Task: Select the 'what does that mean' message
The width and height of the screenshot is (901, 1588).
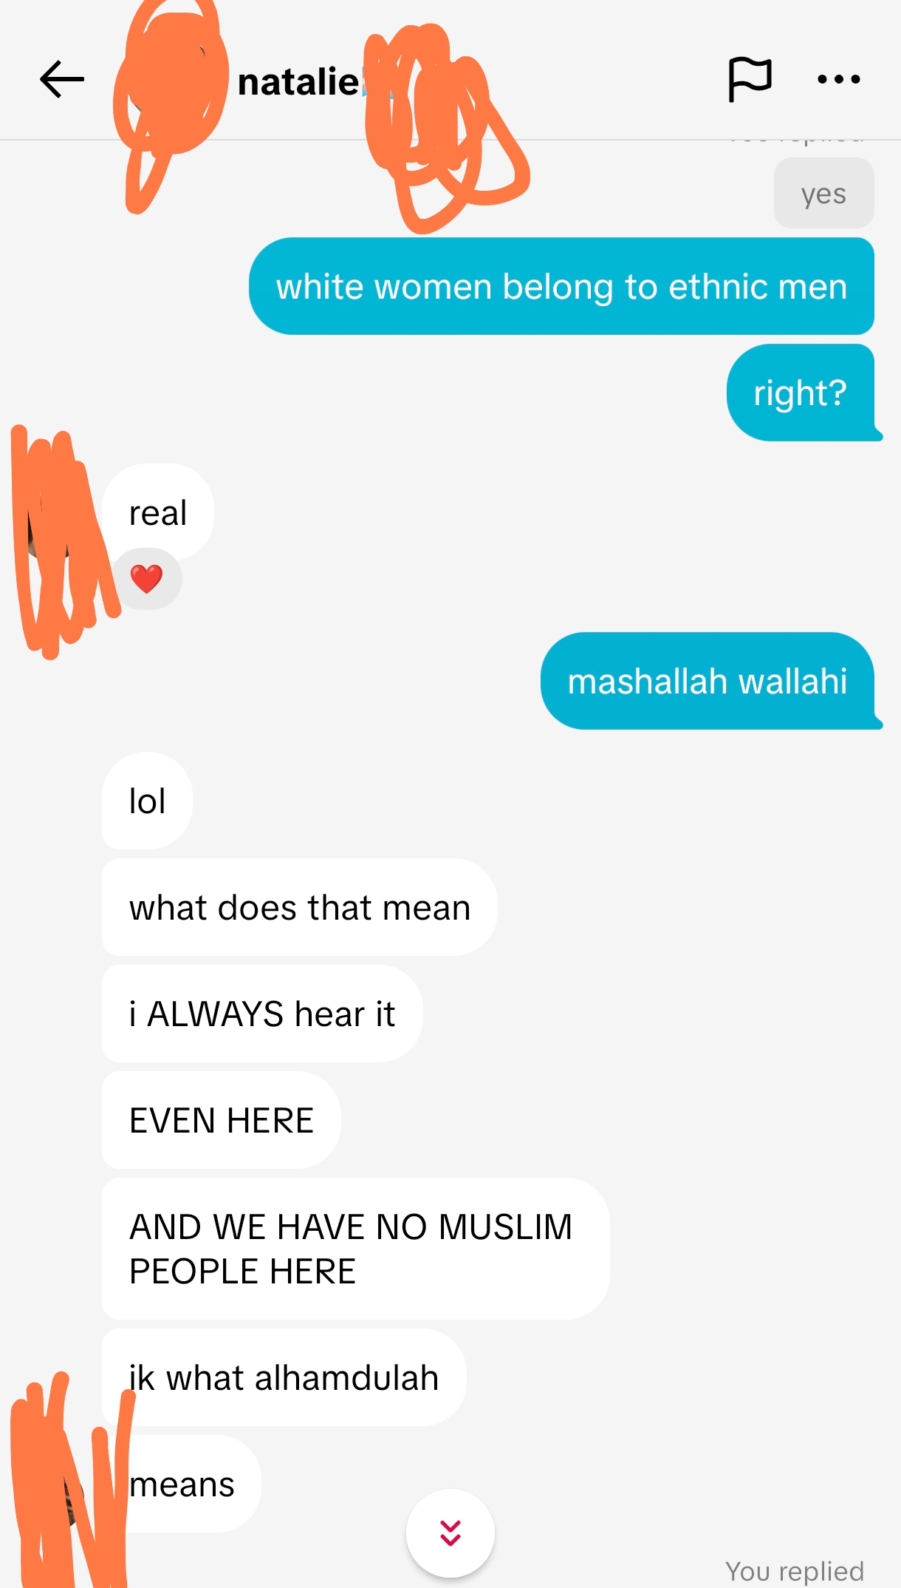Action: tap(299, 907)
